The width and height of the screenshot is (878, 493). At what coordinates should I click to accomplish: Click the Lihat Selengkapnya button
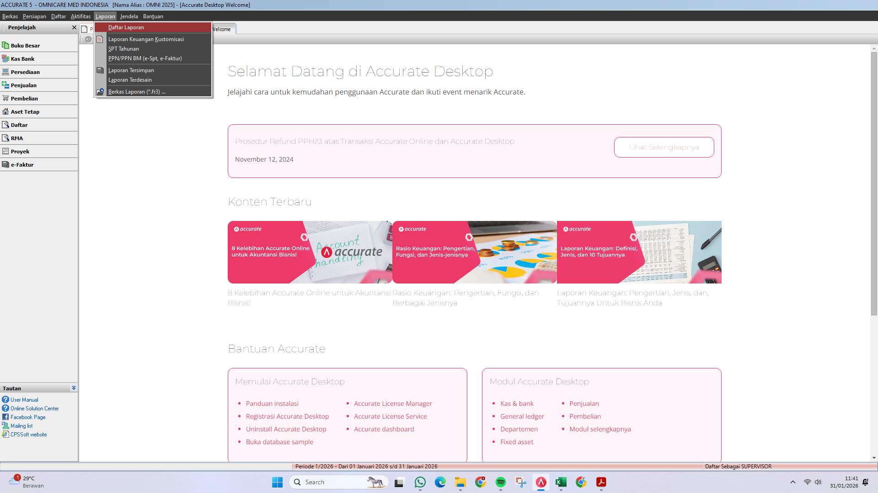pyautogui.click(x=664, y=147)
